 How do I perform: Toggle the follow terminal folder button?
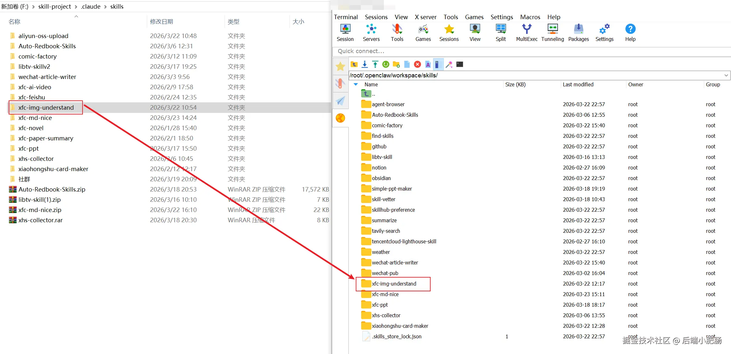(x=438, y=64)
